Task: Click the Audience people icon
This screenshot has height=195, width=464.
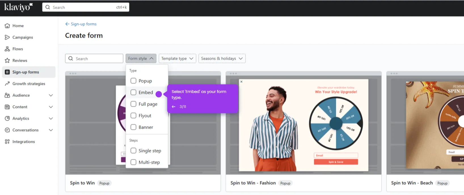Action: [7, 95]
